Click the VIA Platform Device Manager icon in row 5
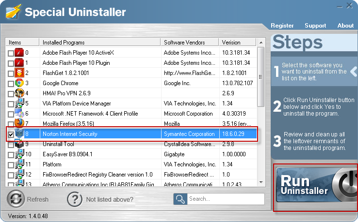The width and height of the screenshot is (358, 222). click(19, 103)
